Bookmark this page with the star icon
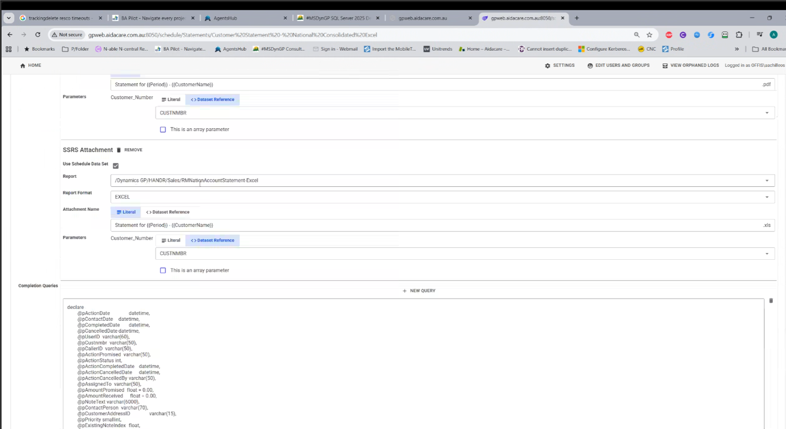This screenshot has height=429, width=786. coord(649,35)
